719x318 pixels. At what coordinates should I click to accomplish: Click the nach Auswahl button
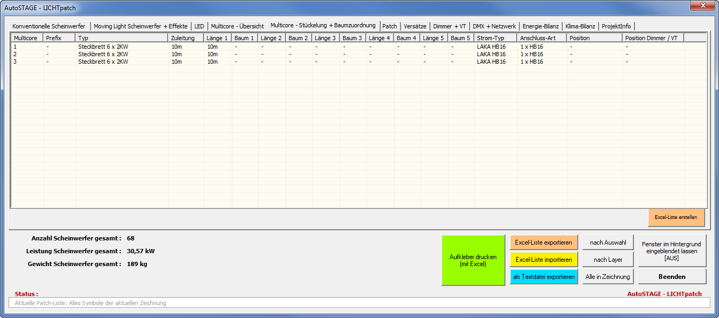click(608, 243)
